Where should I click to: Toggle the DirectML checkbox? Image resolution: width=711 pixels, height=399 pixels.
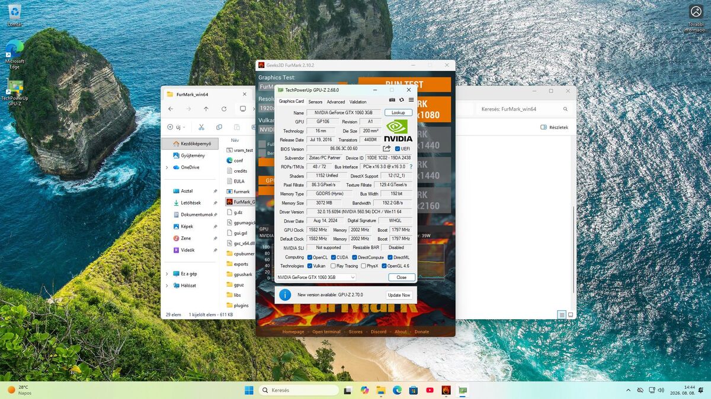390,257
